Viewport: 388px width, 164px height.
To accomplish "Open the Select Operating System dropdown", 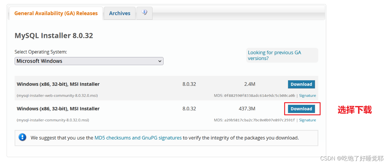I will coord(89,61).
